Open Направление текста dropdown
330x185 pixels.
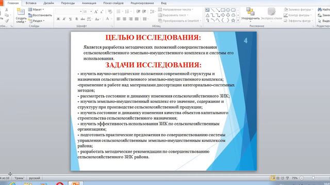point(175,10)
